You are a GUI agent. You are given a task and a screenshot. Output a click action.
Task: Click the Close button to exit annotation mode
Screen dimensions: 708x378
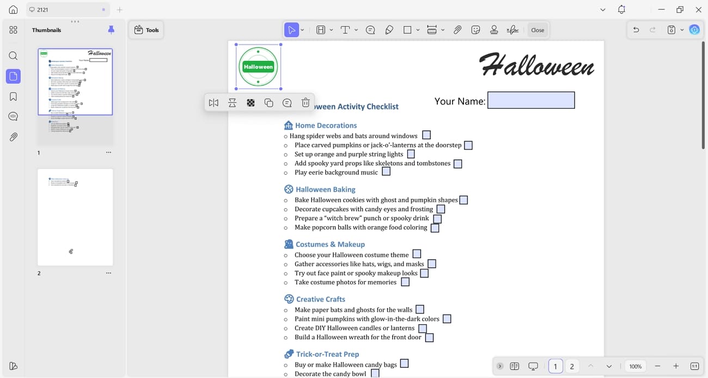click(538, 30)
